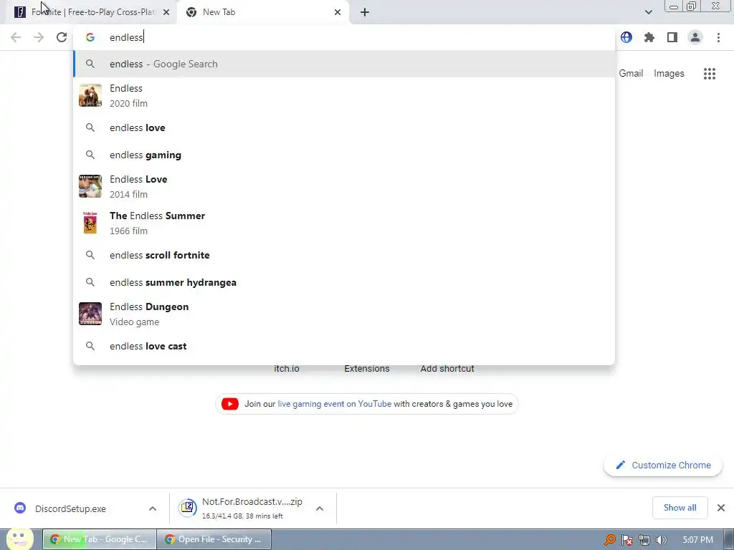Close the Fortnite tab
The height and width of the screenshot is (550, 734).
tap(166, 12)
